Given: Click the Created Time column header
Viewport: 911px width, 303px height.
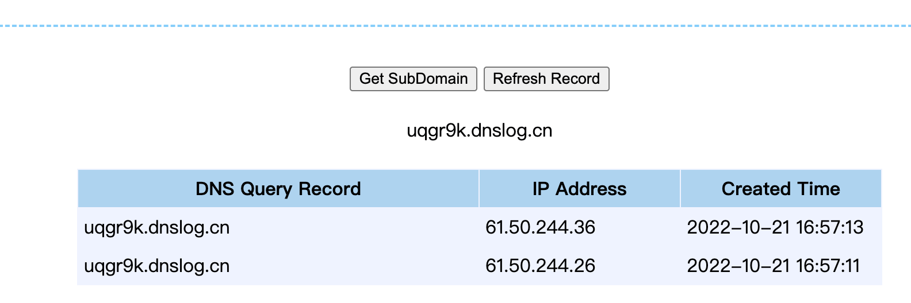Looking at the screenshot, I should pyautogui.click(x=780, y=189).
